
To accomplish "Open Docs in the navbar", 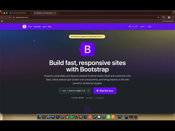I will coord(30,27).
